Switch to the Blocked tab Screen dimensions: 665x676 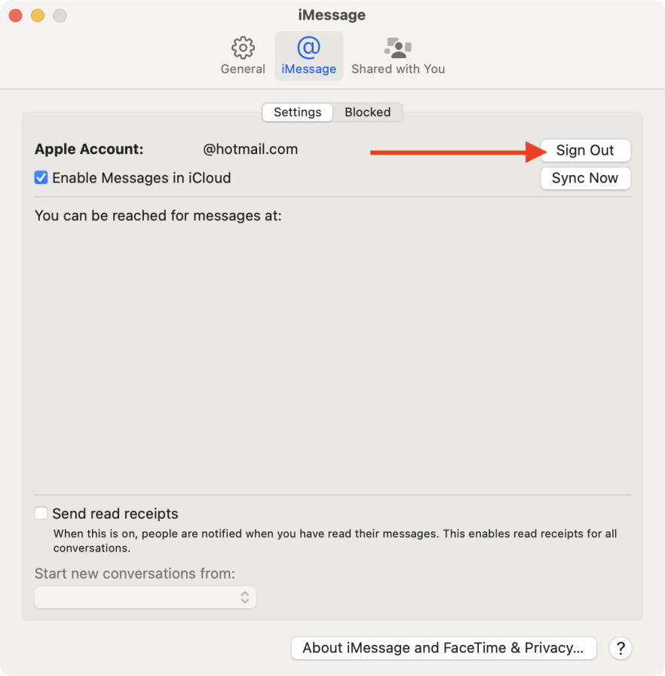[x=368, y=112]
